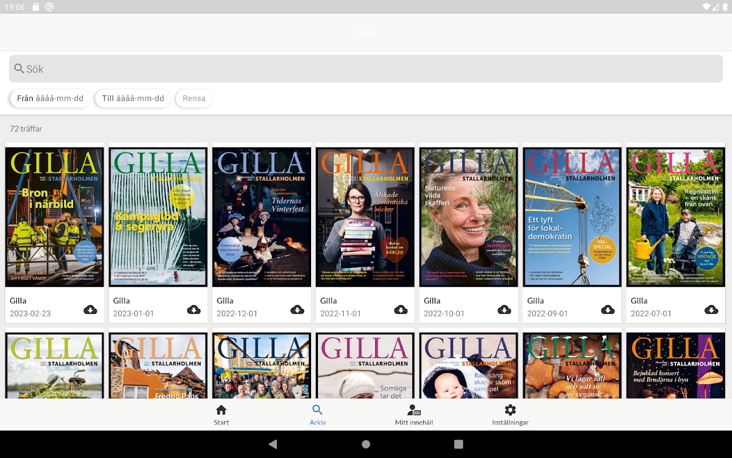Viewport: 732px width, 458px height.
Task: Tap the Android recent apps button
Action: [458, 444]
